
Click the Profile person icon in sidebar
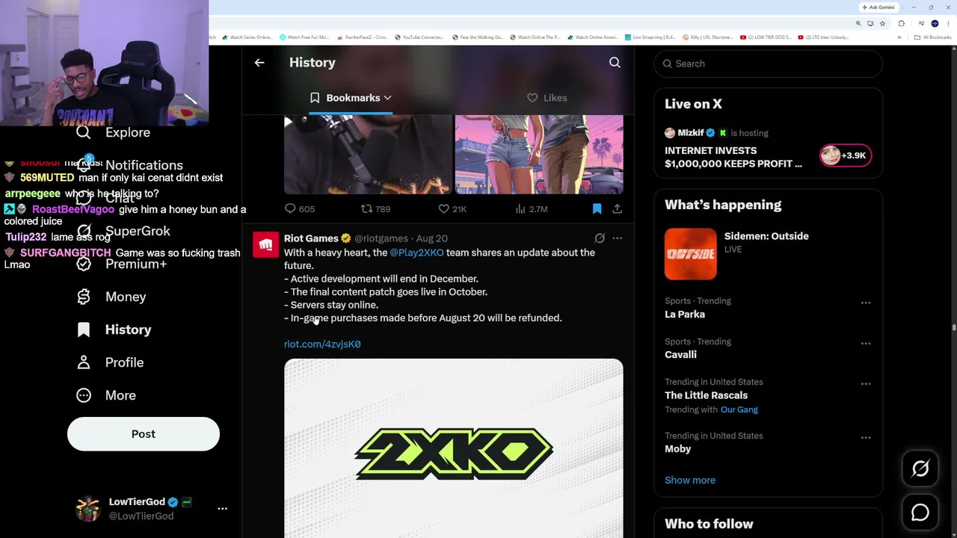(84, 362)
